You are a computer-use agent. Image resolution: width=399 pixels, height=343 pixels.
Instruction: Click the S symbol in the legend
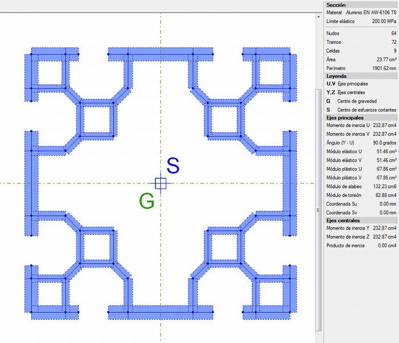pos(328,109)
